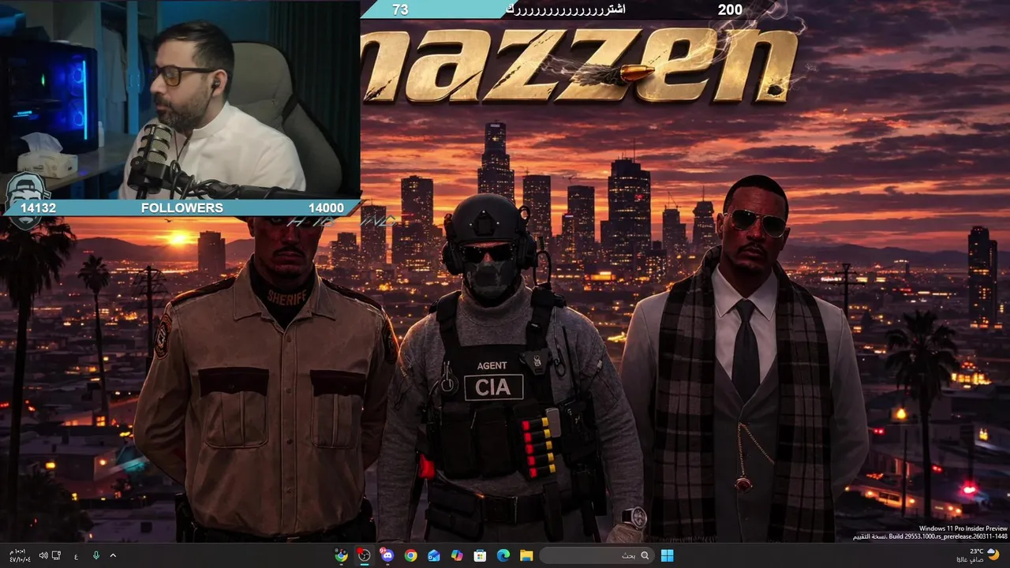Open the Windows Start button
This screenshot has width=1010, height=568.
(x=667, y=555)
